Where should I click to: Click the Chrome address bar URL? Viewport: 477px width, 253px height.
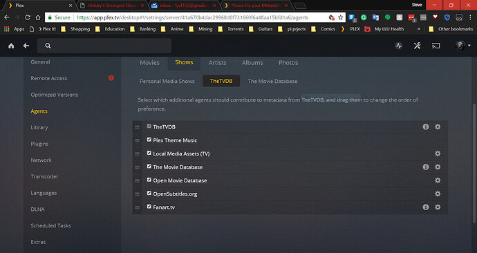click(x=192, y=18)
